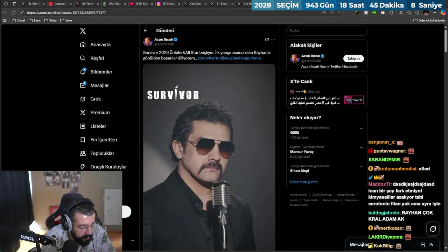The width and height of the screenshot is (448, 252).
Task: Open more options for Sinan Akçıl trend
Action: click(x=362, y=167)
